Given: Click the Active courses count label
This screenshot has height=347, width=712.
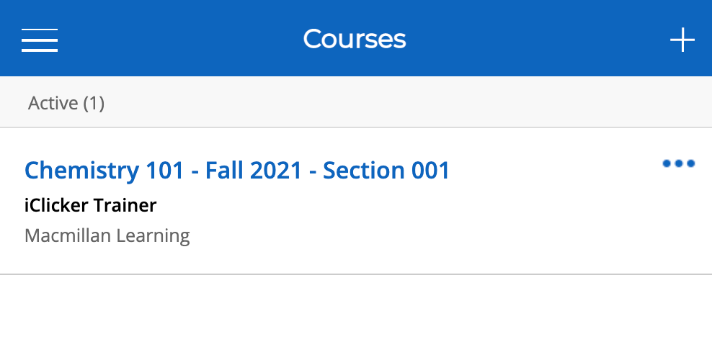Looking at the screenshot, I should [x=66, y=103].
